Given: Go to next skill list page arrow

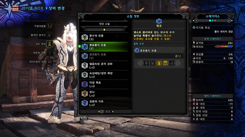Looking at the screenshot, I should [x=113, y=112].
